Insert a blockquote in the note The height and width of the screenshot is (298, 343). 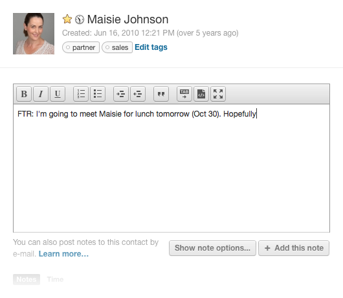161,94
